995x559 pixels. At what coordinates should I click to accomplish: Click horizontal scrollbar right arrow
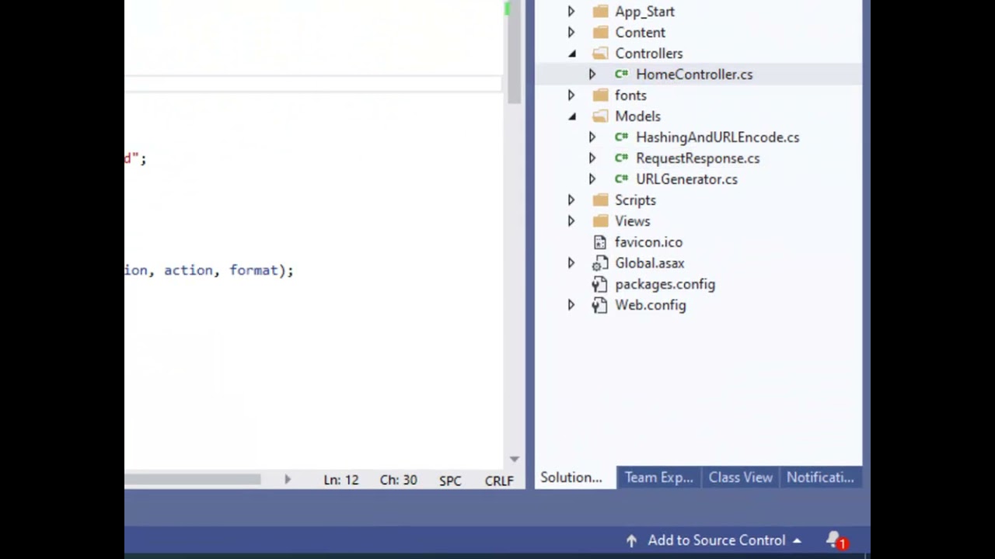287,480
